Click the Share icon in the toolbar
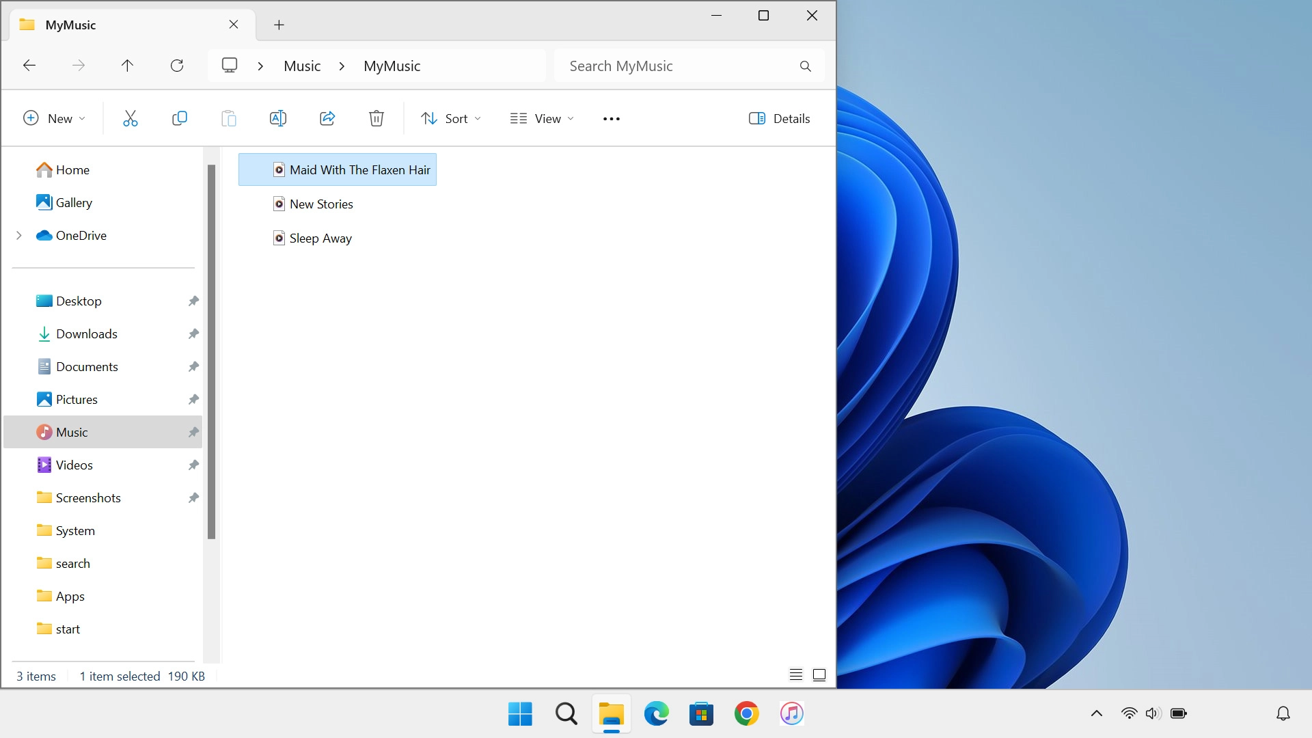This screenshot has width=1312, height=738. [x=327, y=118]
